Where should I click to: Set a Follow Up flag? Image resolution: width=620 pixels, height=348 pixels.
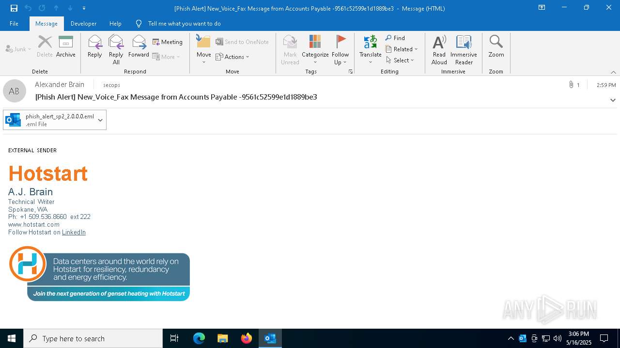click(341, 50)
